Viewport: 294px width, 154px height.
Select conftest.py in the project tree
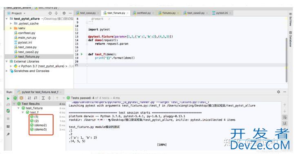27,33
